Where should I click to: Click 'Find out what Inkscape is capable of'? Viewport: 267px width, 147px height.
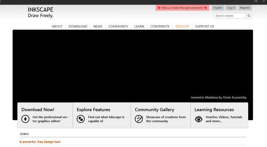[106, 119]
